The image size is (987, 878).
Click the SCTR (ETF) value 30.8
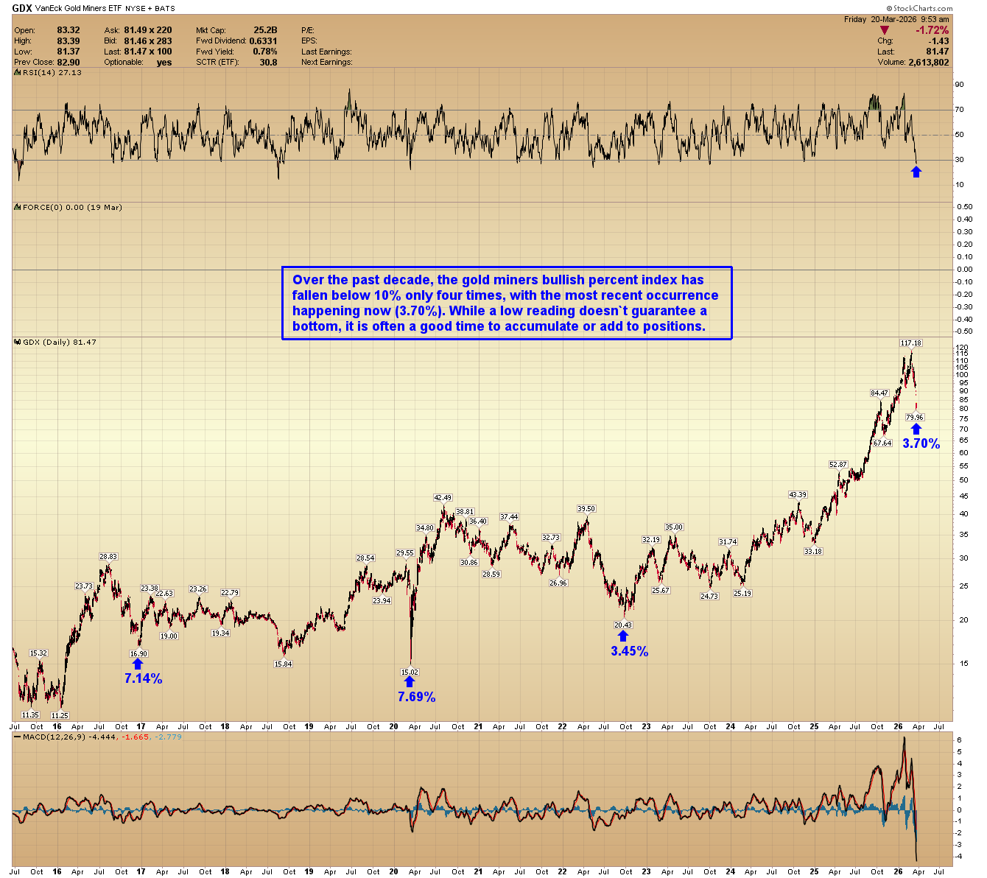[x=268, y=62]
